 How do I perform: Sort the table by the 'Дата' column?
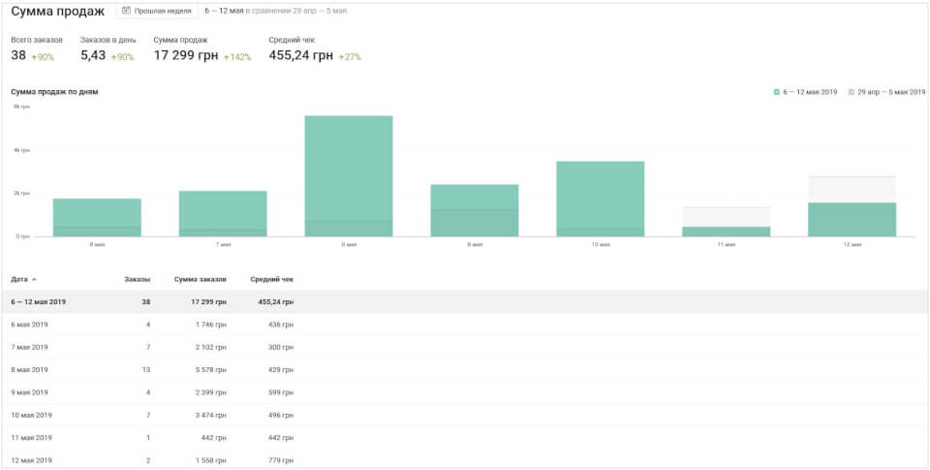pyautogui.click(x=19, y=279)
